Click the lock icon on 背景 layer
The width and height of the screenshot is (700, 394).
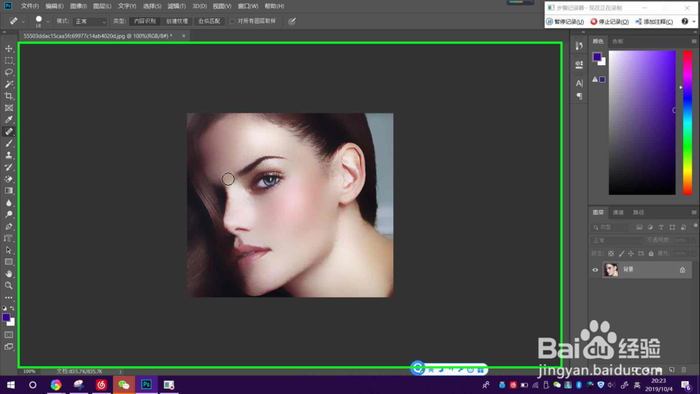point(682,269)
